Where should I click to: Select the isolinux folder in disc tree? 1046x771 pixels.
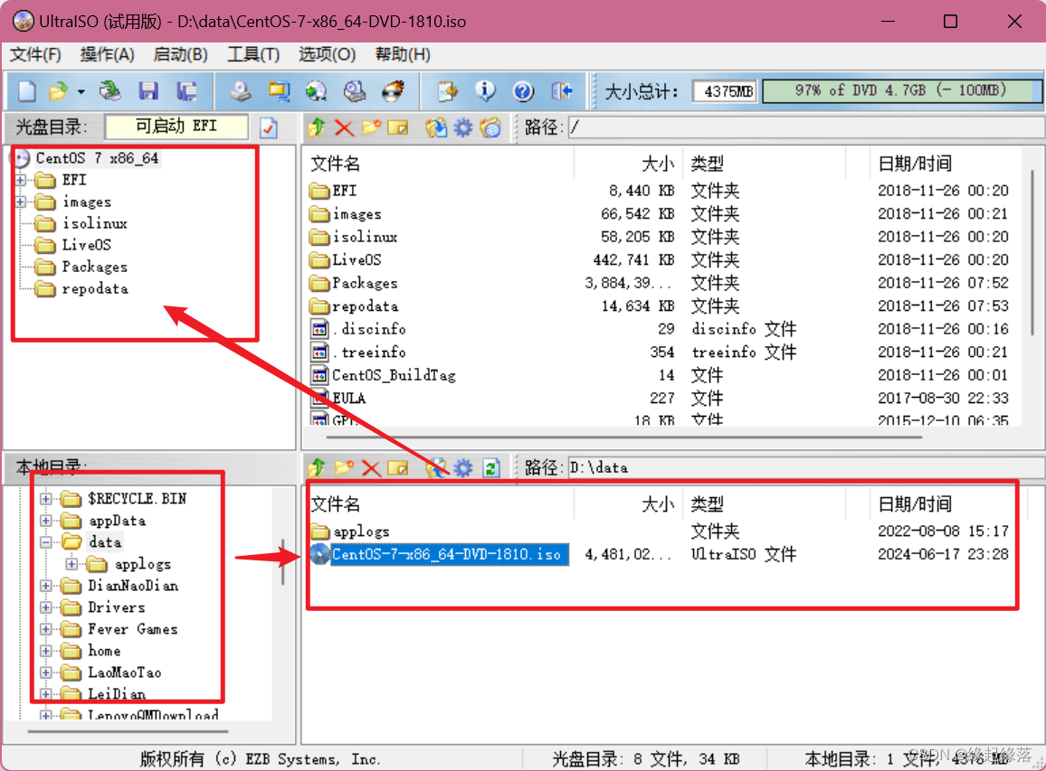(x=95, y=223)
